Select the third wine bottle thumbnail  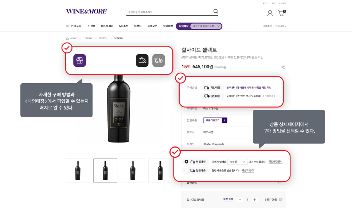[x=133, y=170]
